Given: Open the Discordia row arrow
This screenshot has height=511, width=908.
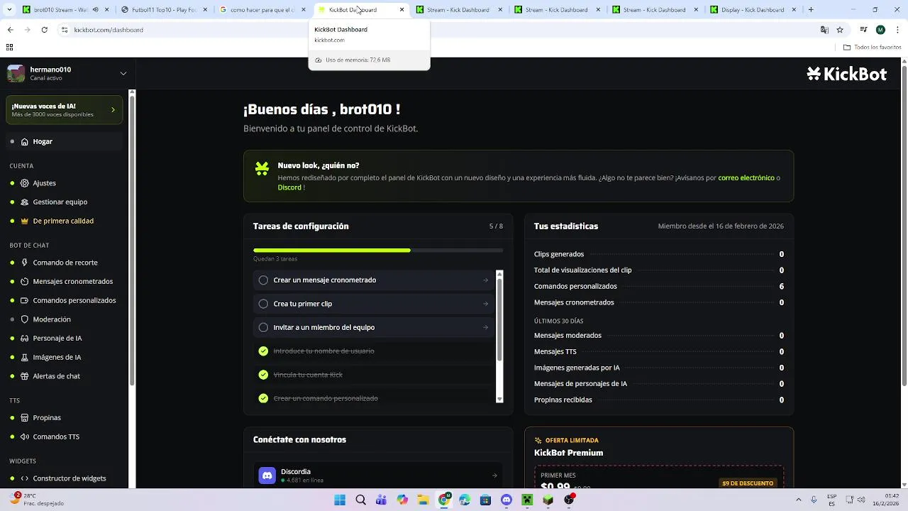Looking at the screenshot, I should point(494,476).
